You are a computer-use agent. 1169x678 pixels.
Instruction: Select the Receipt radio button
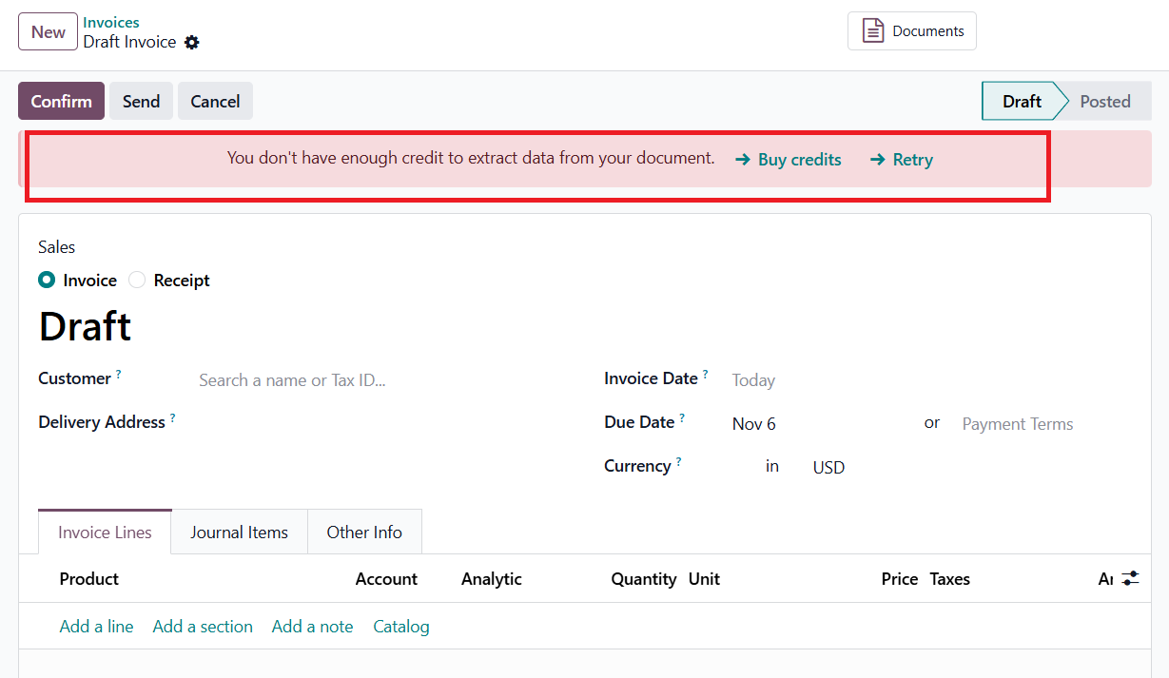coord(138,281)
